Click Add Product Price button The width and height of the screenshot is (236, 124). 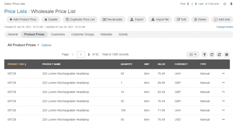pyautogui.click(x=23, y=19)
